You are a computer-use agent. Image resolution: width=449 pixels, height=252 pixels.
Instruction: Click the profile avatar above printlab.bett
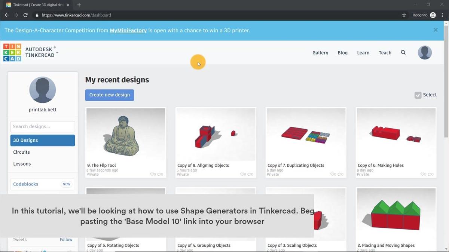43,90
